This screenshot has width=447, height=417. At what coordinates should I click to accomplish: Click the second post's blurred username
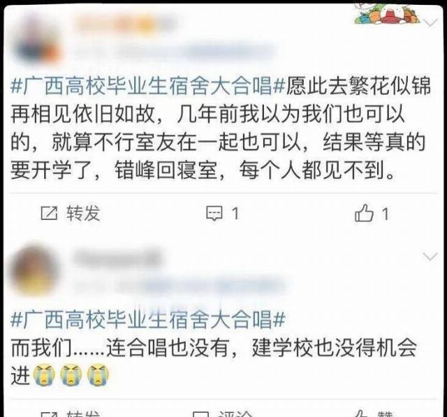click(117, 257)
